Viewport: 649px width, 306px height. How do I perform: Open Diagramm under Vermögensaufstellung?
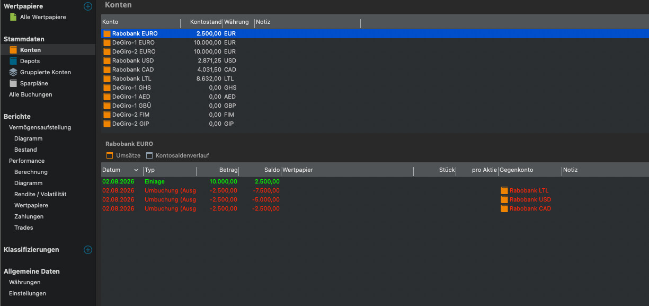coord(29,138)
